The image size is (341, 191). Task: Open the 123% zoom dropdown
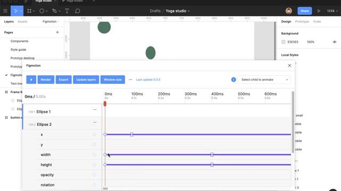click(x=332, y=11)
